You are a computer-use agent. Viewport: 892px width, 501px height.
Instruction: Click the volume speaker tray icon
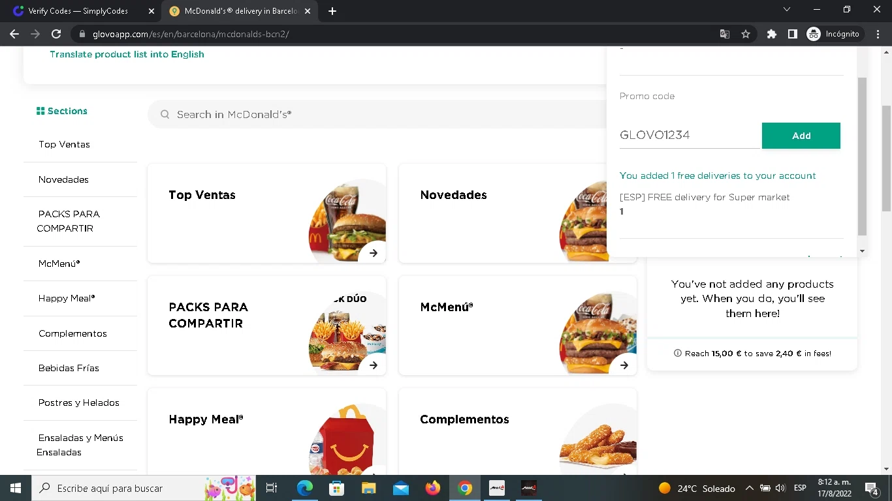tap(780, 488)
